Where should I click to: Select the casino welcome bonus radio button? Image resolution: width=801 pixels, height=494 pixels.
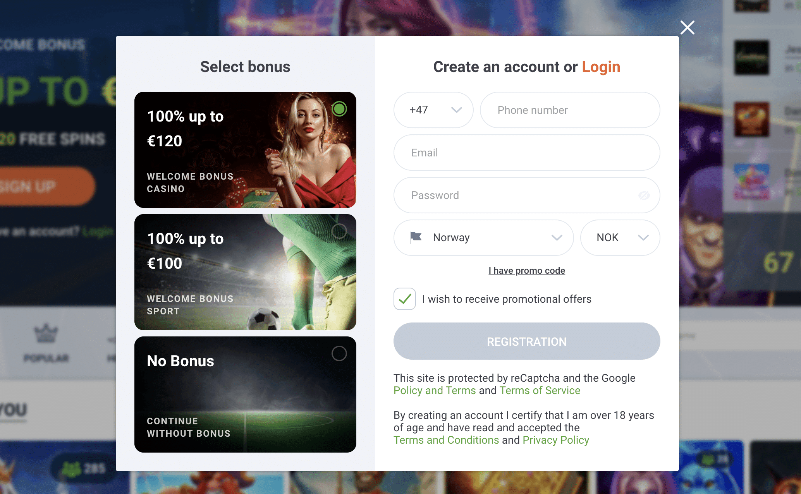(x=339, y=109)
